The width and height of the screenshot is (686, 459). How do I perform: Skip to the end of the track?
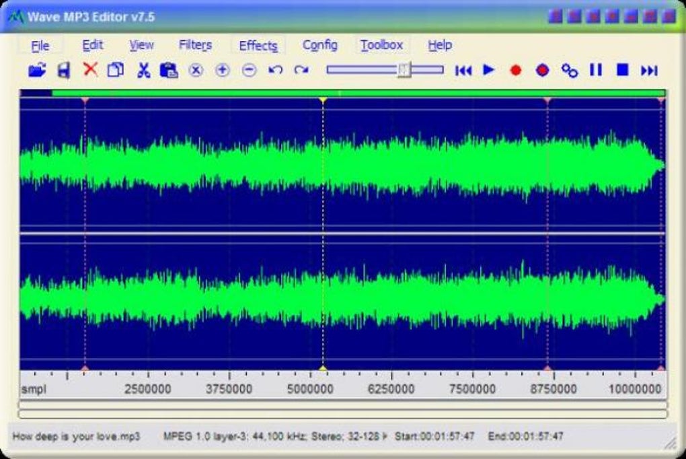click(649, 70)
